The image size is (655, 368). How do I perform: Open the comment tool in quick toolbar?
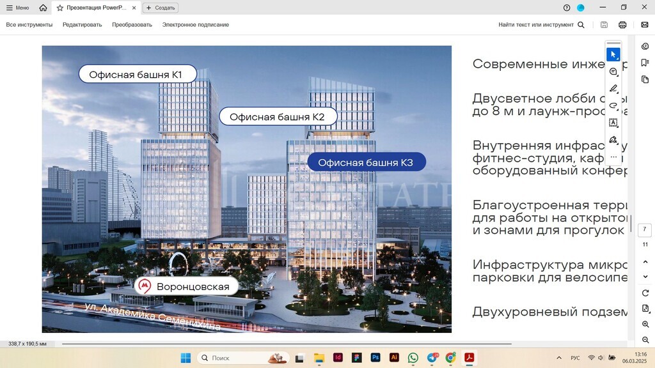click(613, 72)
